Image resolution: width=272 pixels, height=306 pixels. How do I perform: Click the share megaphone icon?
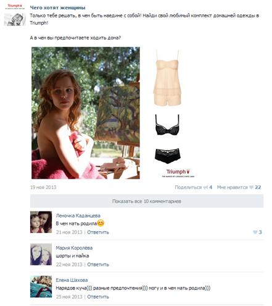[205, 187]
